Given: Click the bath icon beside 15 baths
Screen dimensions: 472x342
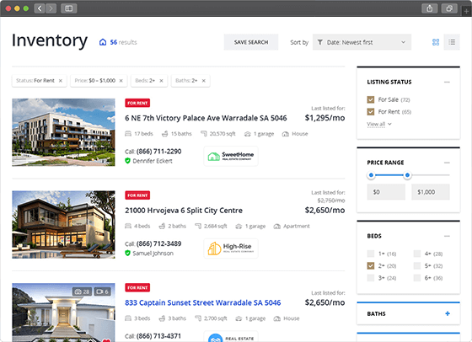Looking at the screenshot, I should coord(164,134).
